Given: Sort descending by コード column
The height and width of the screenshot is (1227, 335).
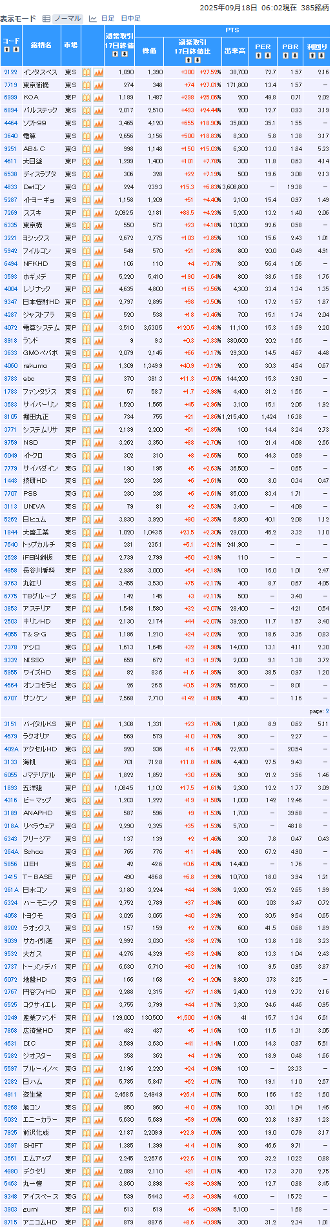Looking at the screenshot, I should pos(15,49).
